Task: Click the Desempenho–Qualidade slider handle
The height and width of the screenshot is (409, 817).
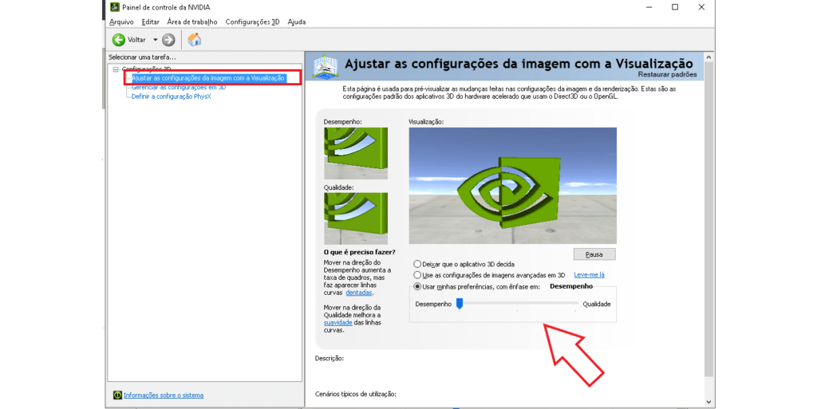Action: (460, 303)
